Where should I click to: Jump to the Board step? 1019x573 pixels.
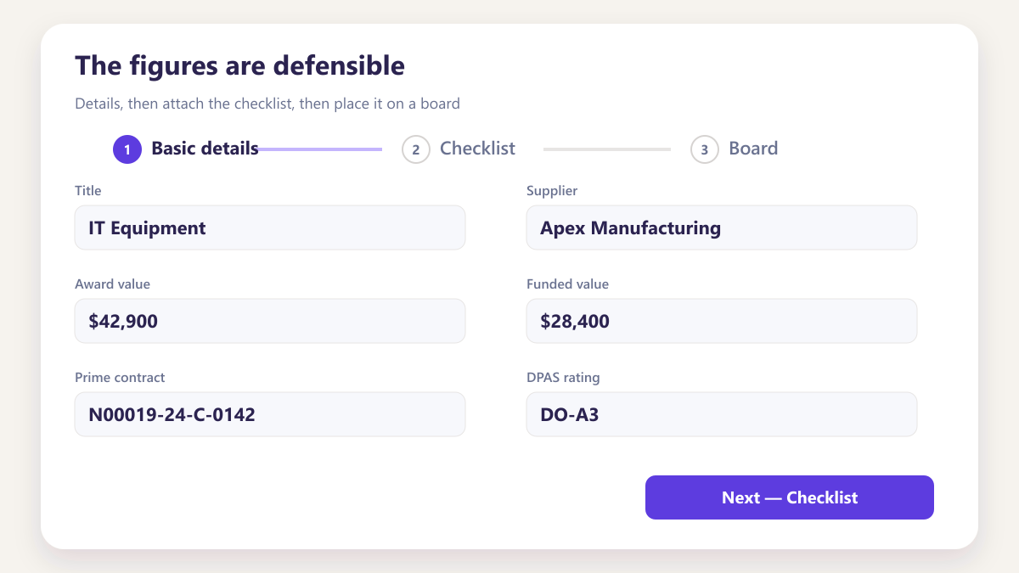pyautogui.click(x=735, y=149)
